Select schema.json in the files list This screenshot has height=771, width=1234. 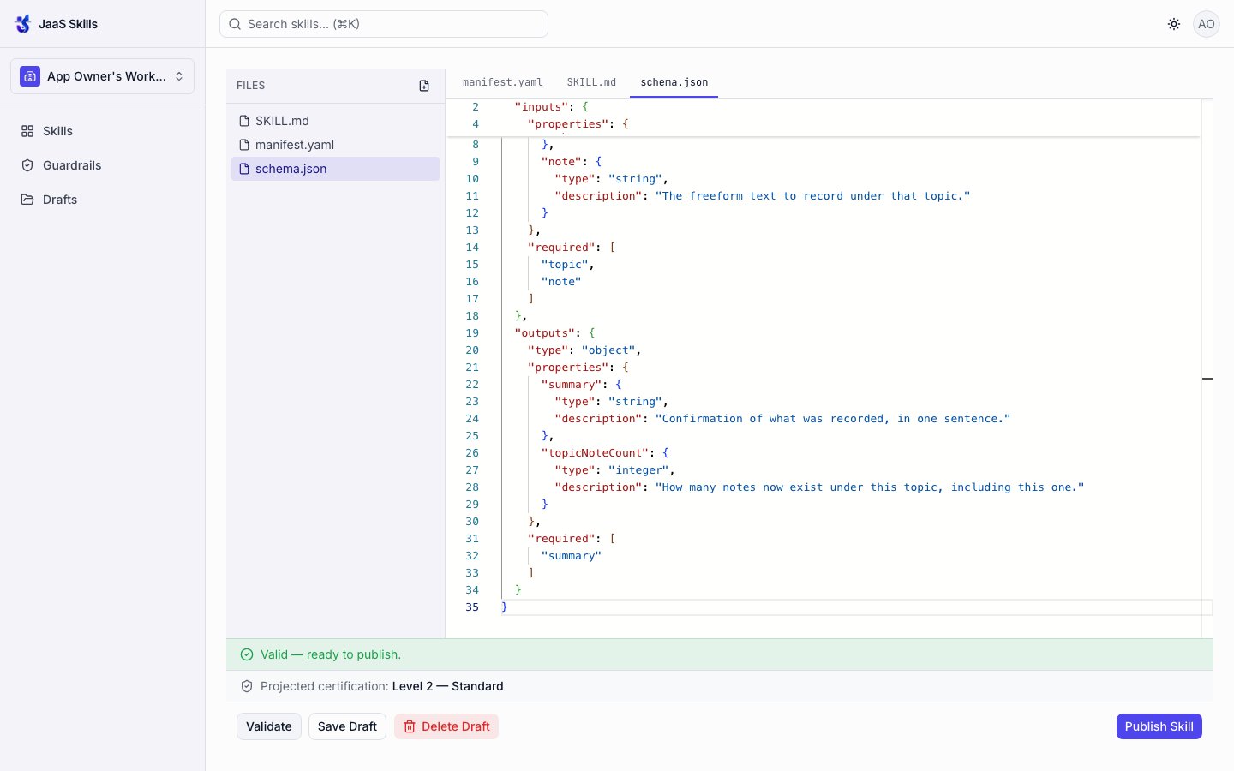[x=335, y=169]
